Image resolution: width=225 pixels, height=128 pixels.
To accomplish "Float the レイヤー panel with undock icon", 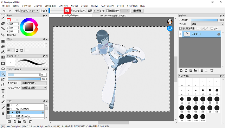I will (x=220, y=15).
